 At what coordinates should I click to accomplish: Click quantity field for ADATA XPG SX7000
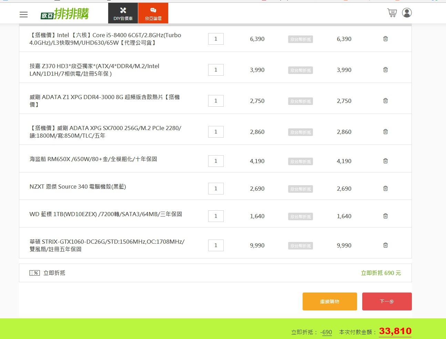coord(216,132)
